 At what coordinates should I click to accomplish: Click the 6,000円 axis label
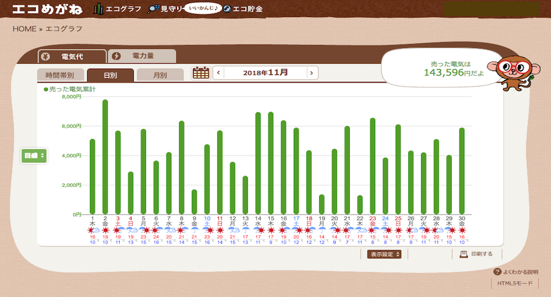[x=71, y=126]
